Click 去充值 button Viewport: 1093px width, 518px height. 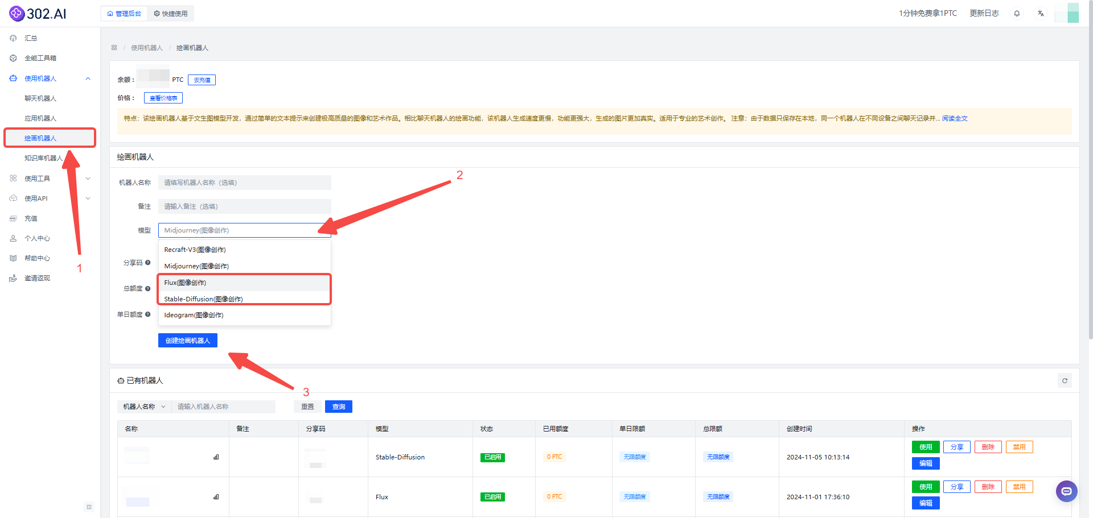coord(202,80)
